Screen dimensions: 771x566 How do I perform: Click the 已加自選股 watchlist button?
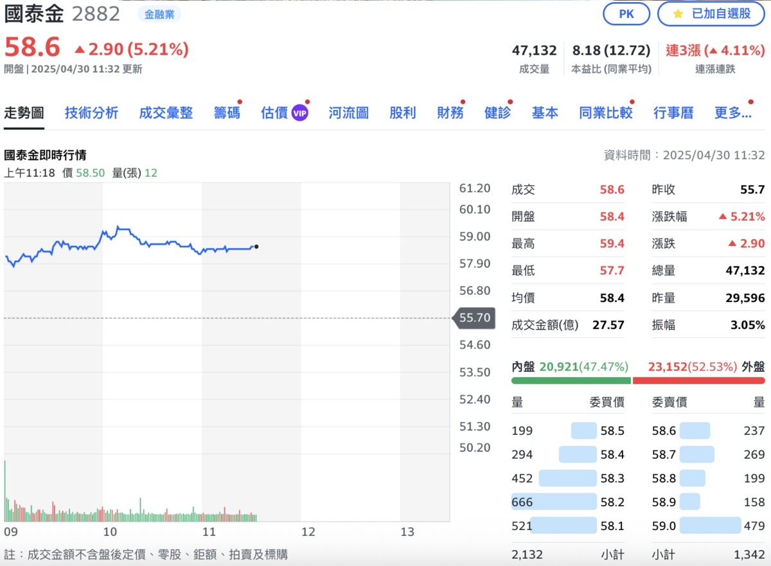711,13
